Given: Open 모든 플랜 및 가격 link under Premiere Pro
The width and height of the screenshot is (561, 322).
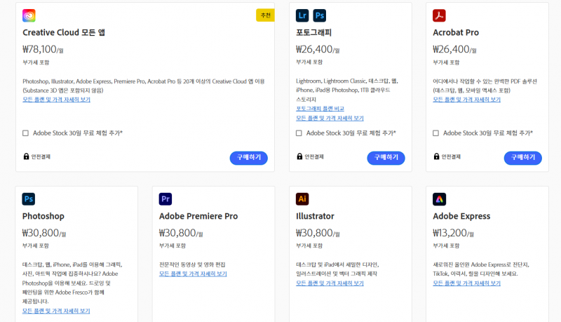Looking at the screenshot, I should pyautogui.click(x=193, y=274).
